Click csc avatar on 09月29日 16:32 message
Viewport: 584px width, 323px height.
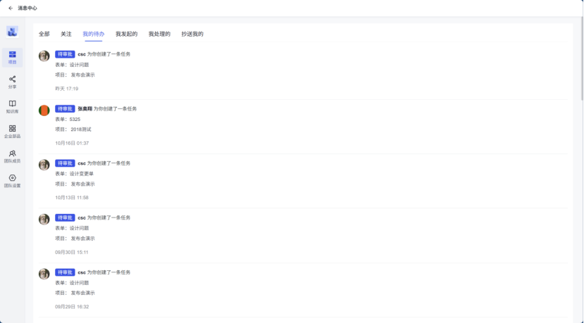click(44, 274)
